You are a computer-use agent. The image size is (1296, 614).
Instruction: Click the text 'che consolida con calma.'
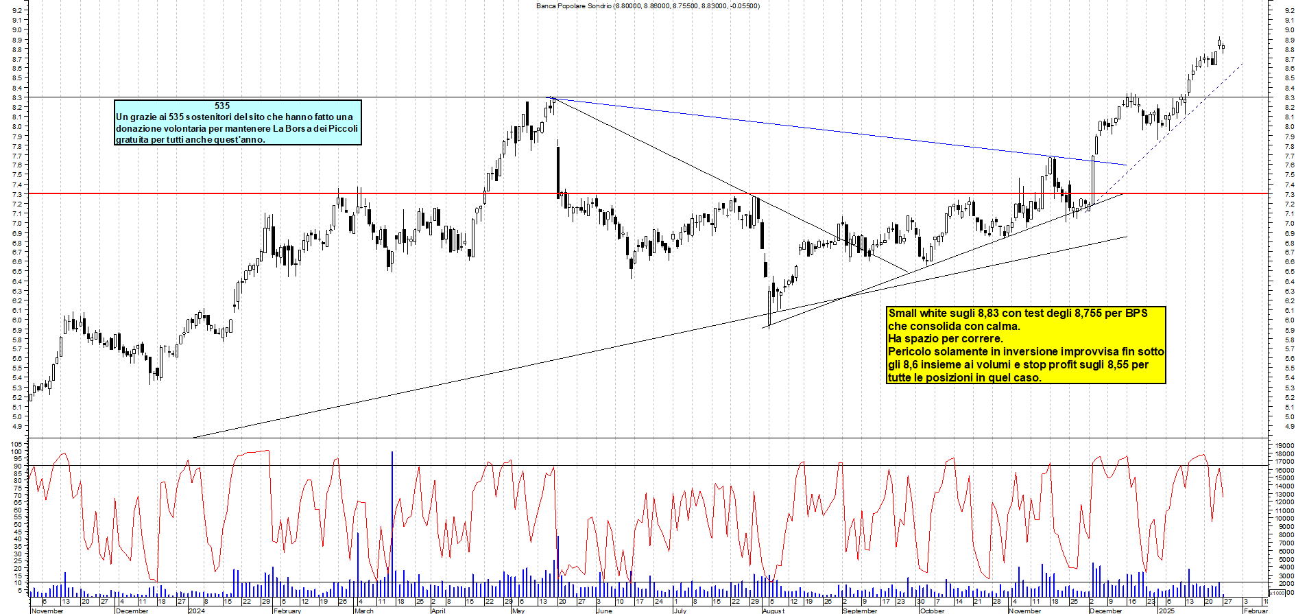pyautogui.click(x=954, y=326)
